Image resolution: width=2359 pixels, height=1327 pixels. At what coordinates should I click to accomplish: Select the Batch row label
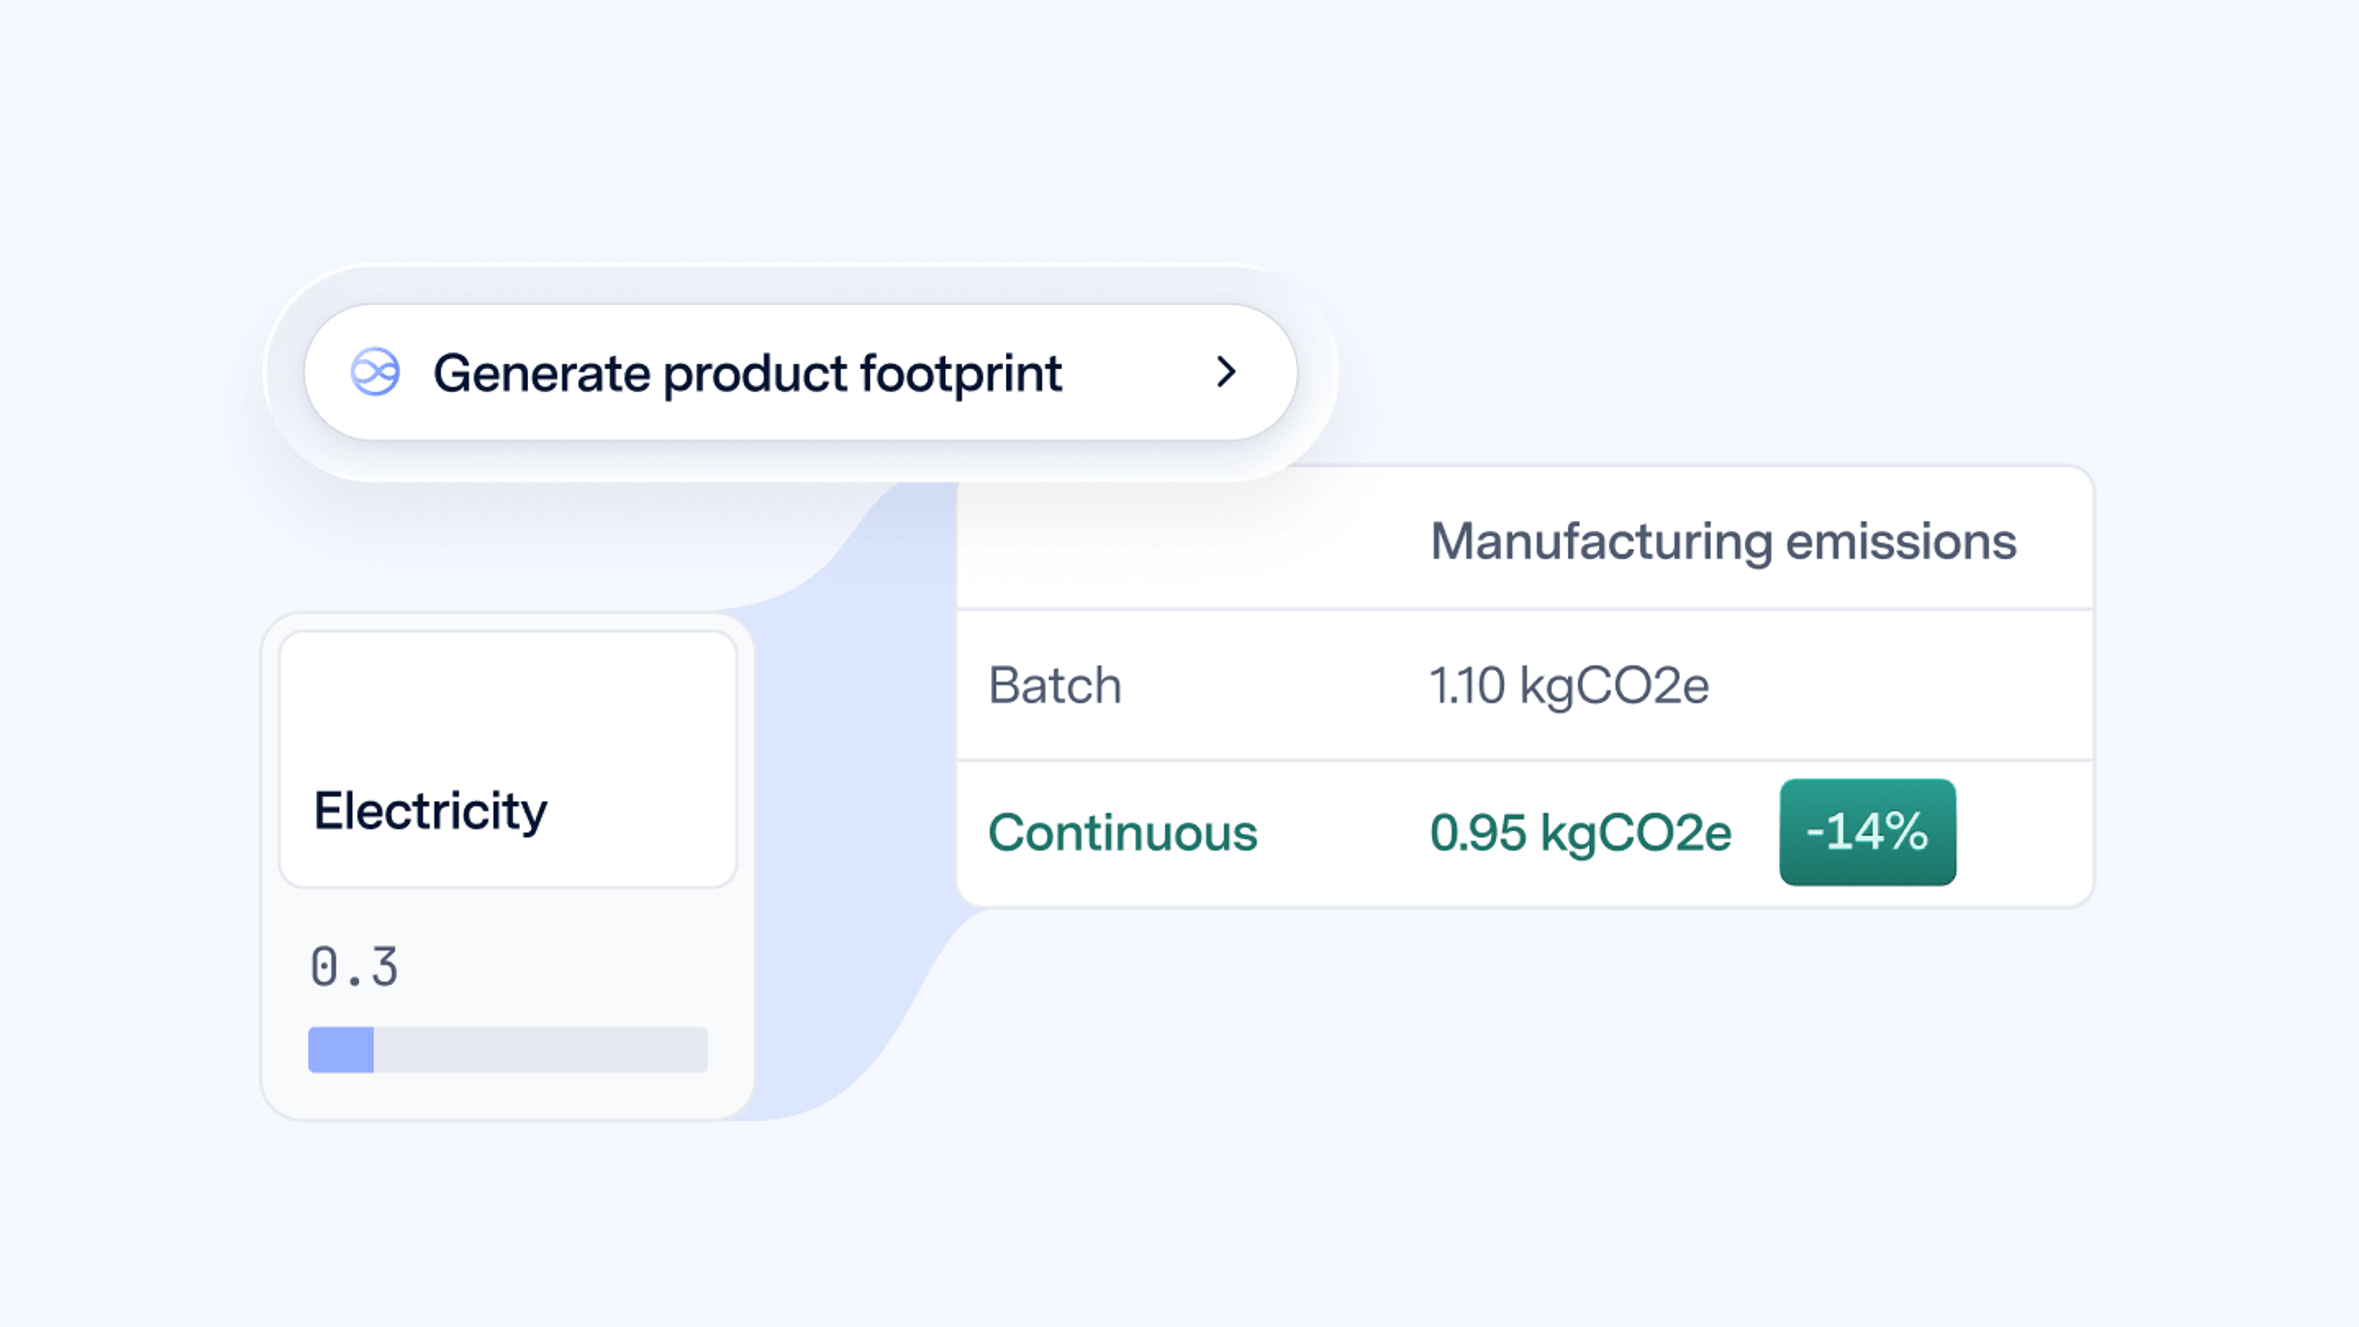pos(1055,685)
